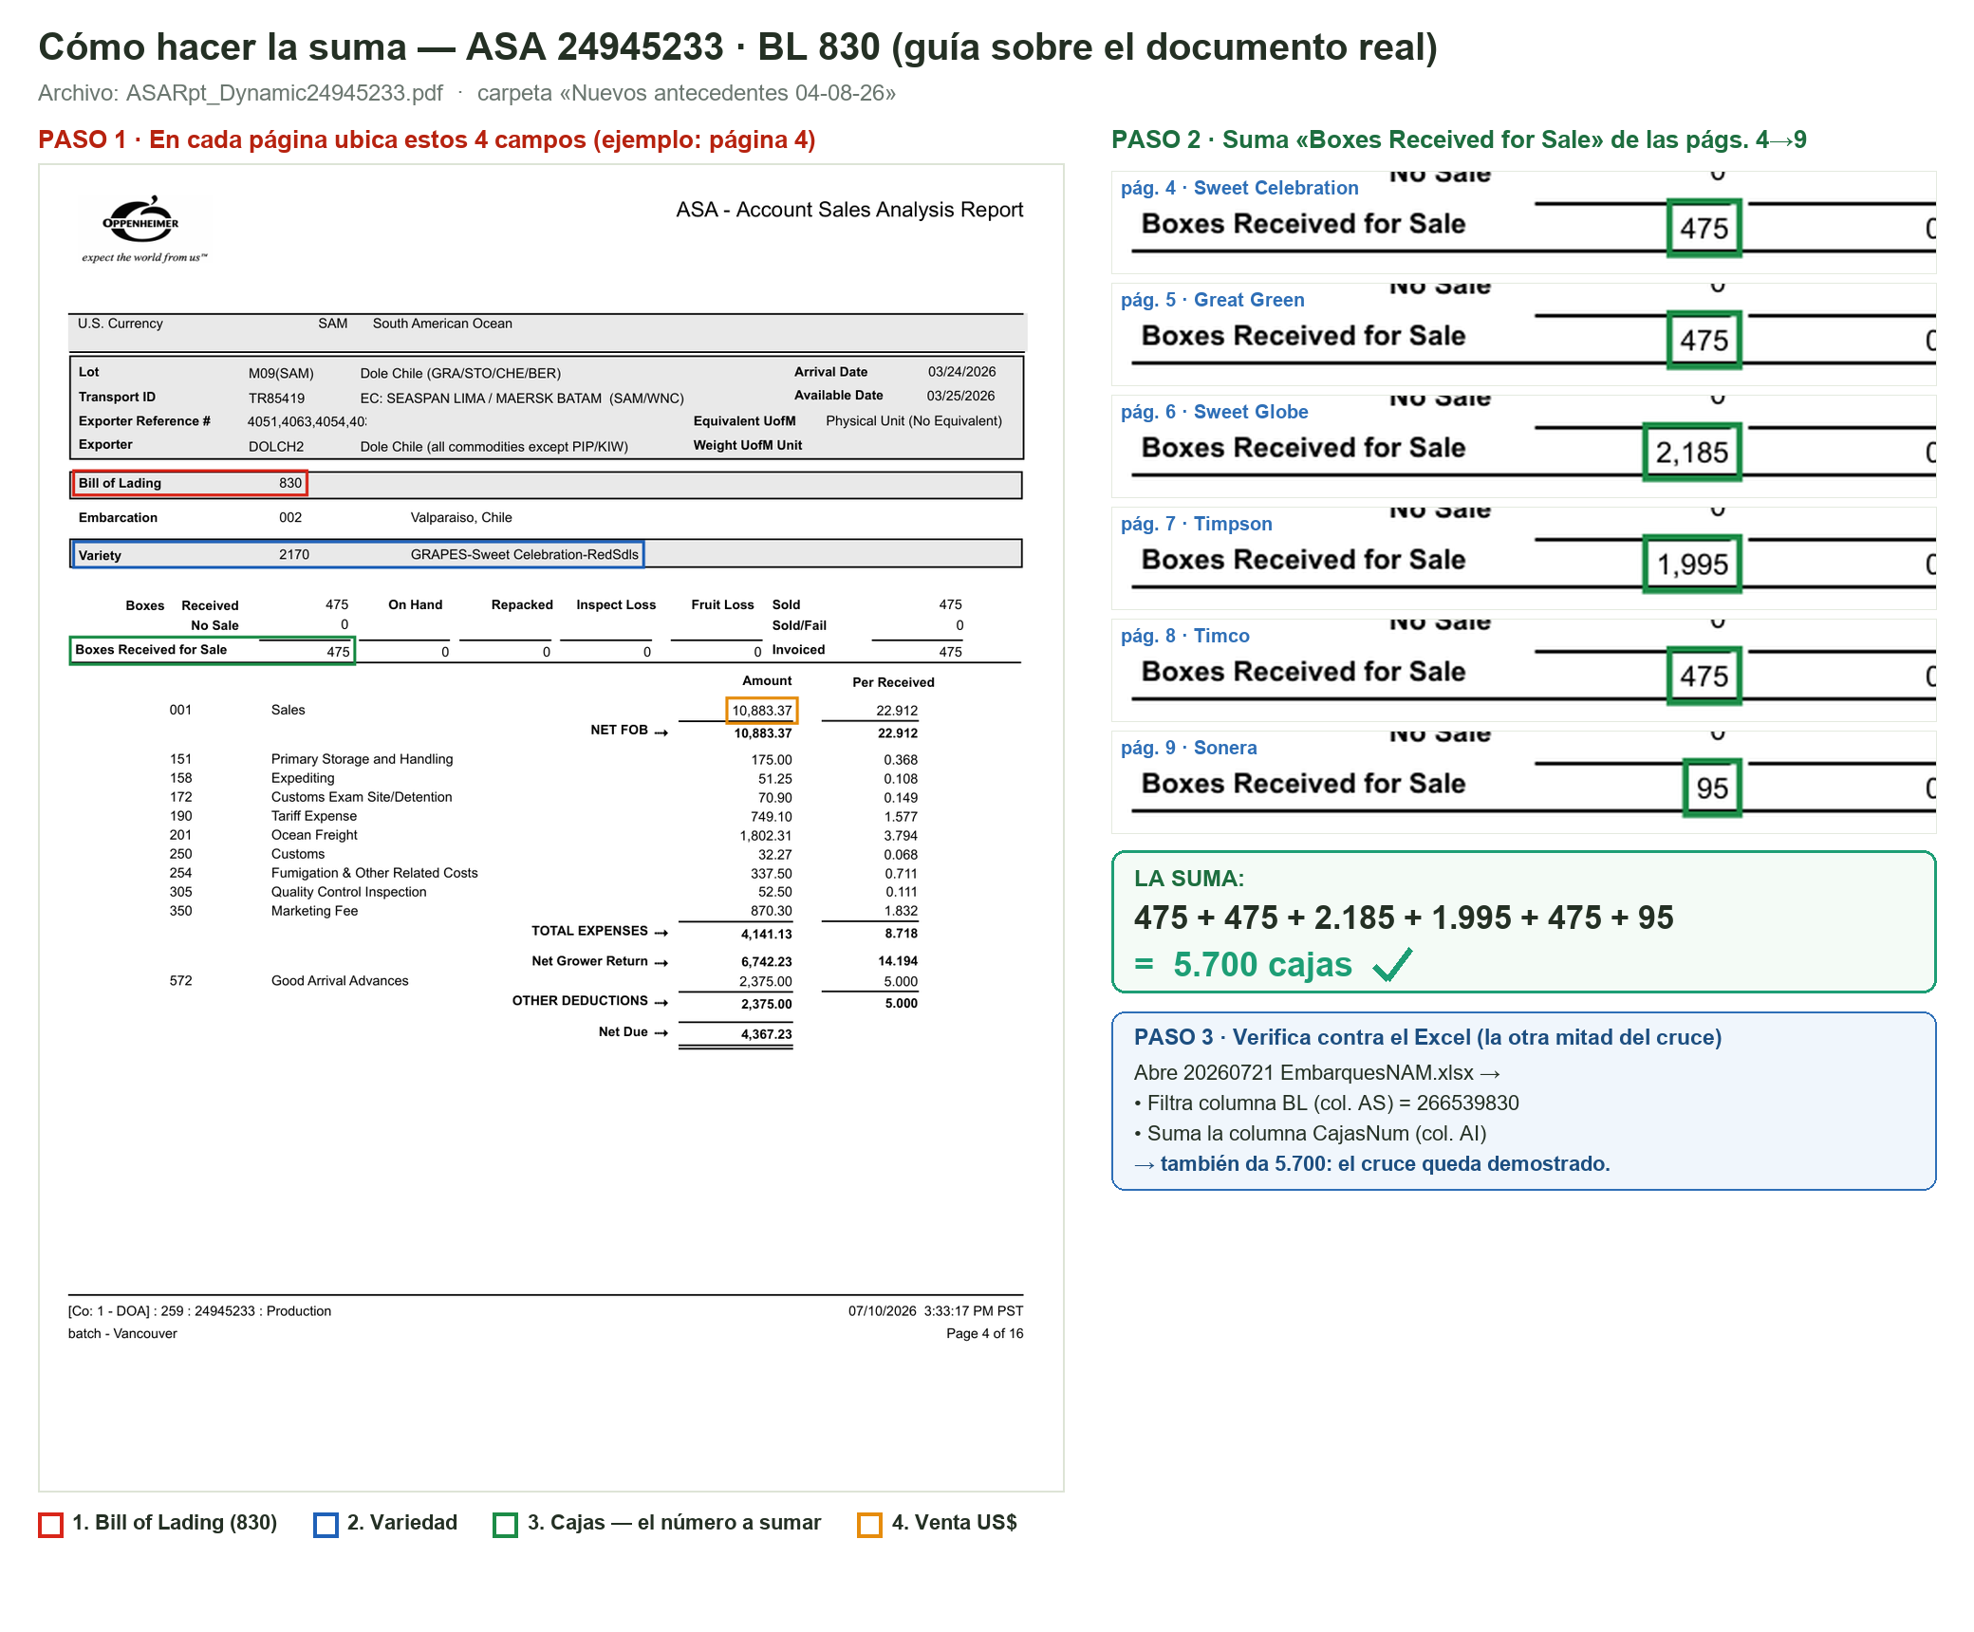Select the pág. 9 Sonera box value 95
Viewport: 1974px width, 1632px height.
pos(1712,788)
